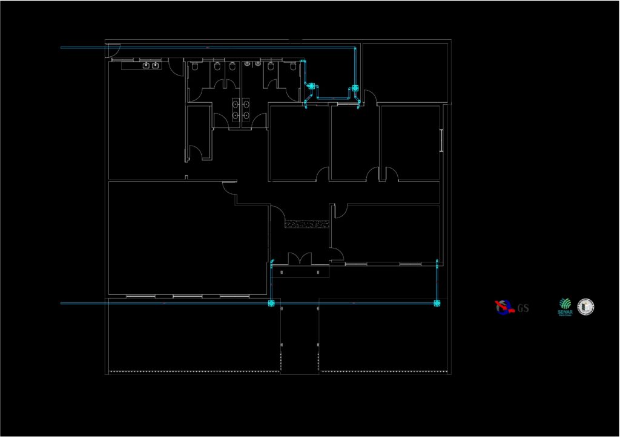Click the speckled hatched strip in the hallway
This screenshot has width=620, height=437.
click(306, 224)
